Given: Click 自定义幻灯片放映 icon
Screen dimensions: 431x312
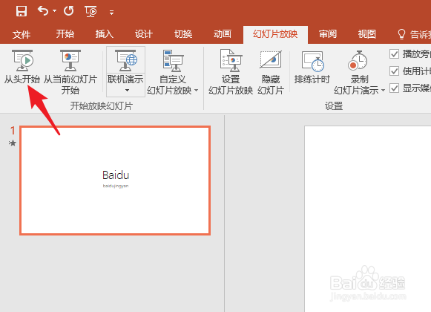Looking at the screenshot, I should click(173, 61).
